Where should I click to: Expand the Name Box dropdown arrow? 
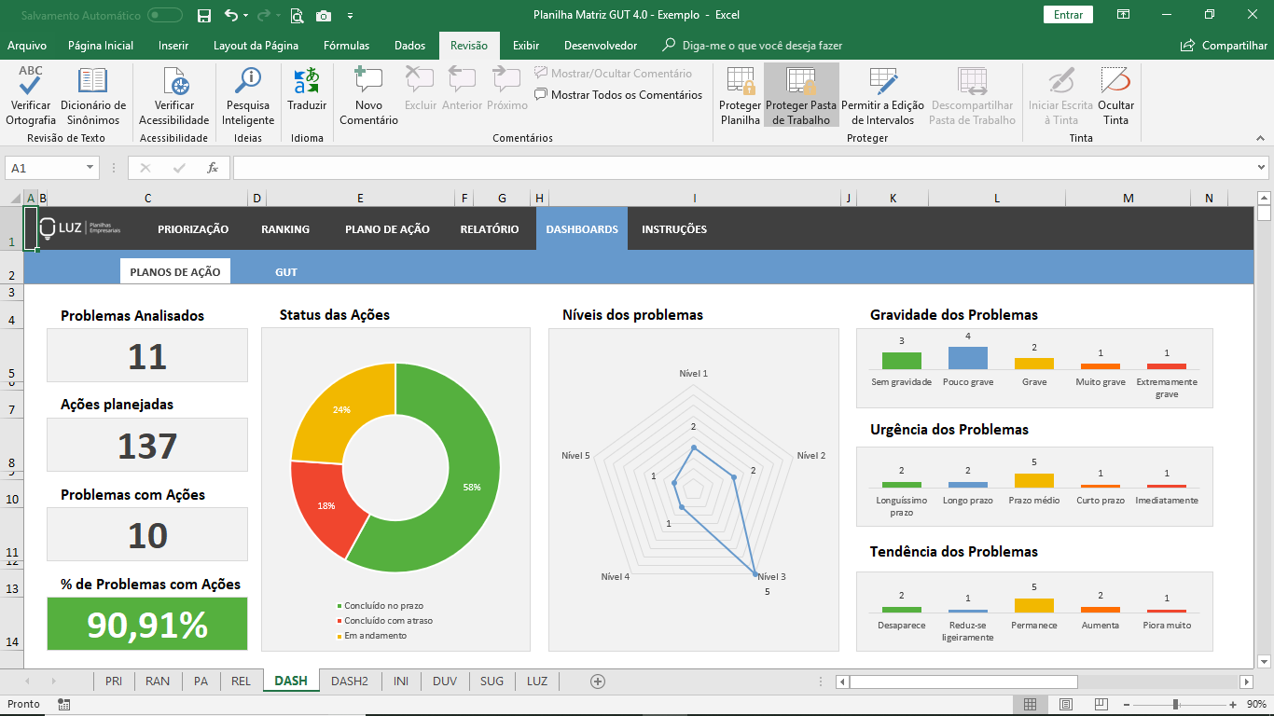pos(90,168)
